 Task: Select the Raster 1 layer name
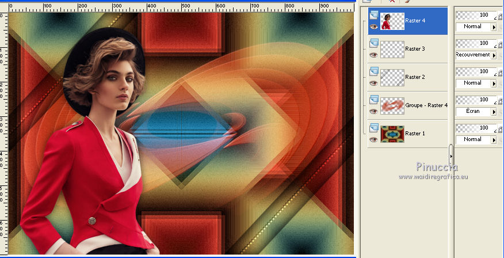(414, 134)
